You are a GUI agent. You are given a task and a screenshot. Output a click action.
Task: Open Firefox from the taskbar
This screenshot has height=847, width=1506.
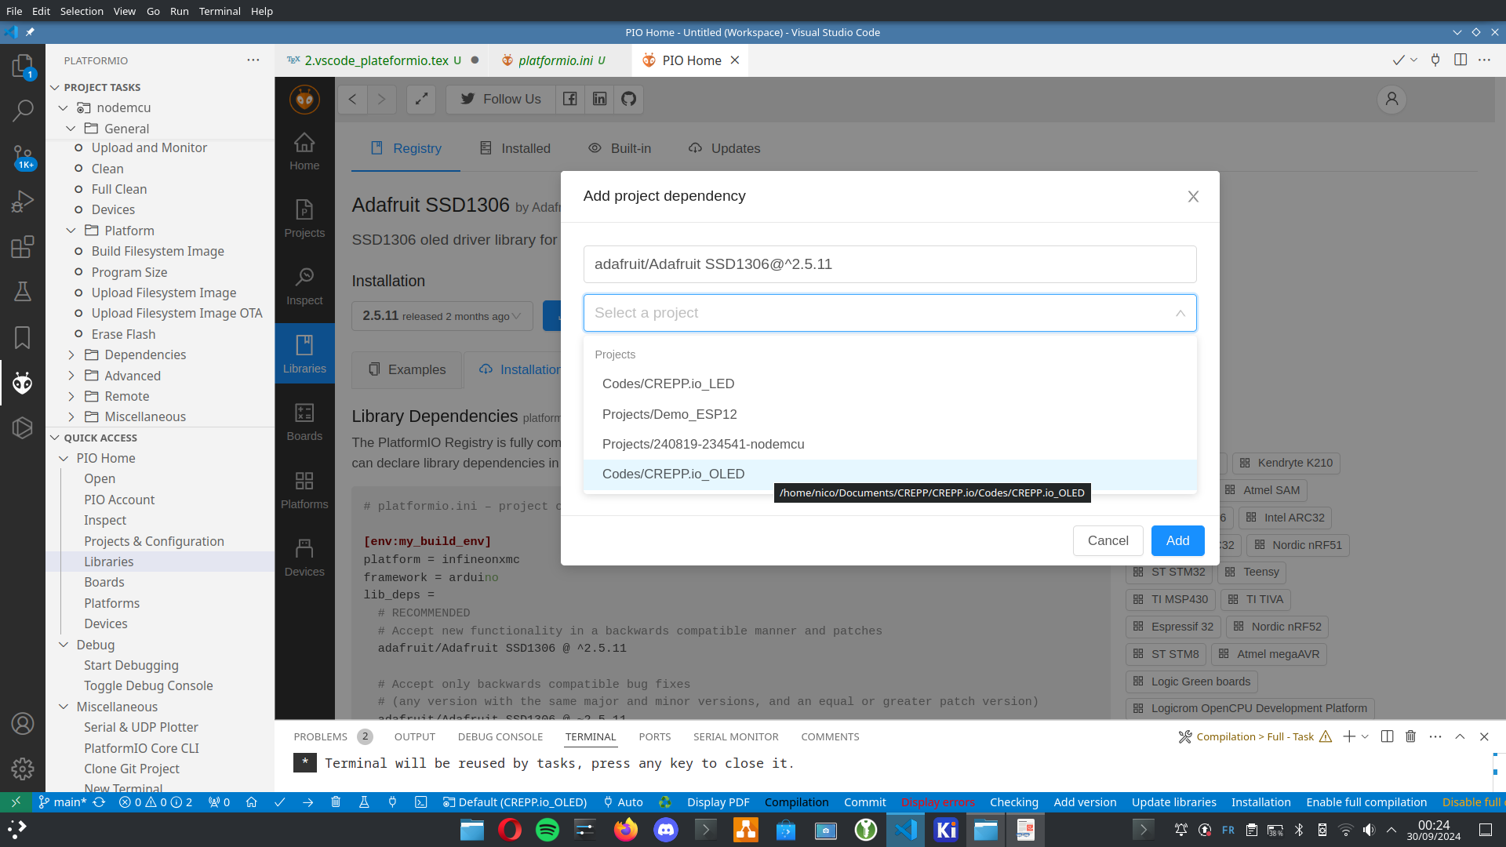pos(626,830)
